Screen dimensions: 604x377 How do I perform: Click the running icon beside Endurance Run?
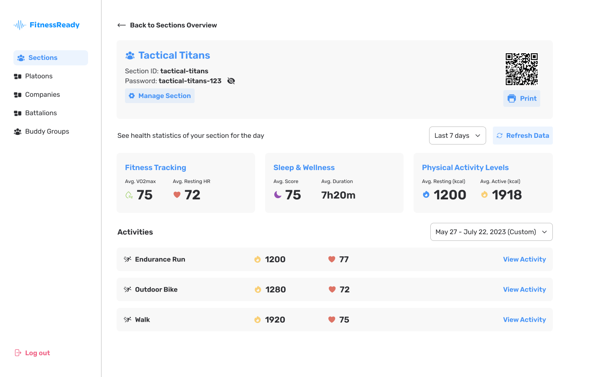pos(128,259)
